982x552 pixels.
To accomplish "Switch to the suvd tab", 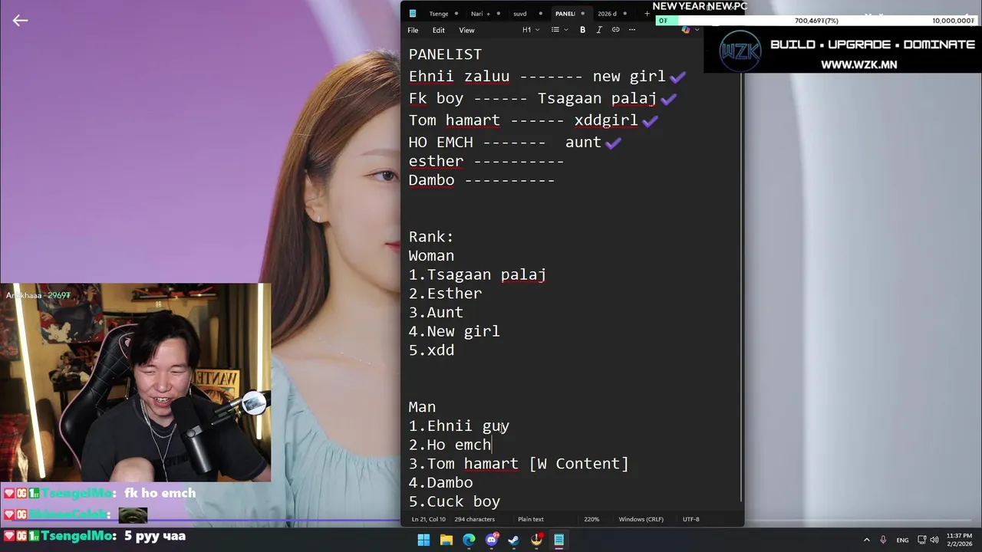I will point(520,14).
